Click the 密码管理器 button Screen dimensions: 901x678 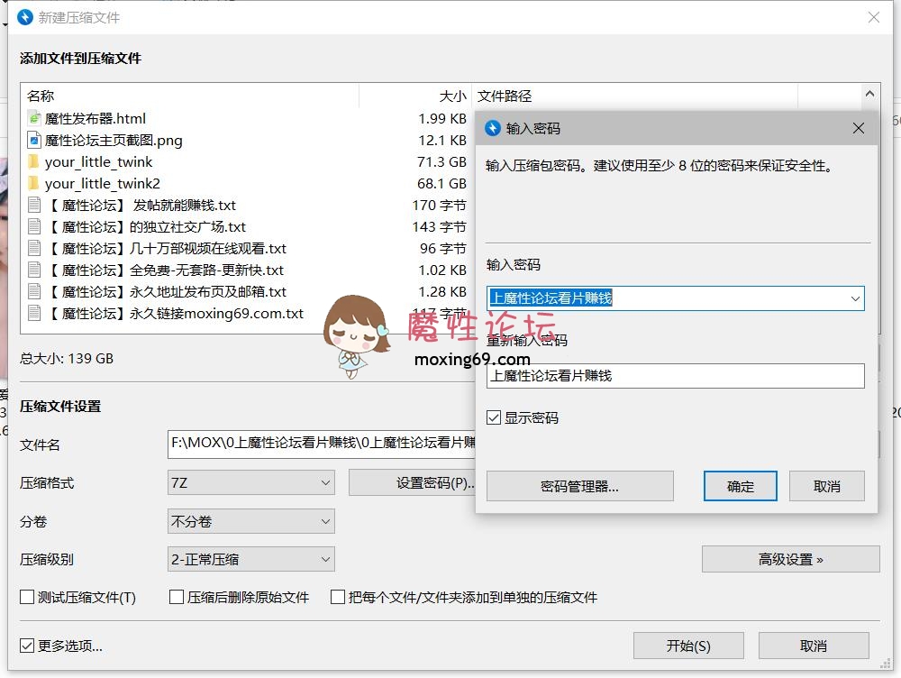[x=579, y=486]
